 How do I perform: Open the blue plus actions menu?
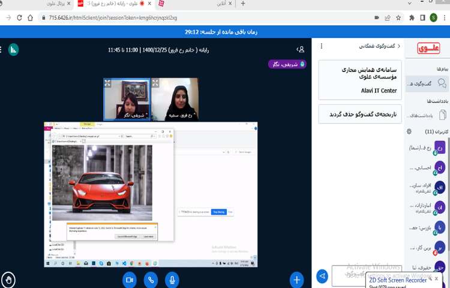pos(296,279)
